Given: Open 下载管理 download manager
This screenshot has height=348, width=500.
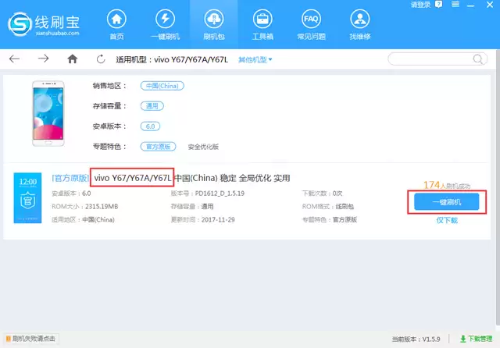Looking at the screenshot, I should tap(476, 339).
